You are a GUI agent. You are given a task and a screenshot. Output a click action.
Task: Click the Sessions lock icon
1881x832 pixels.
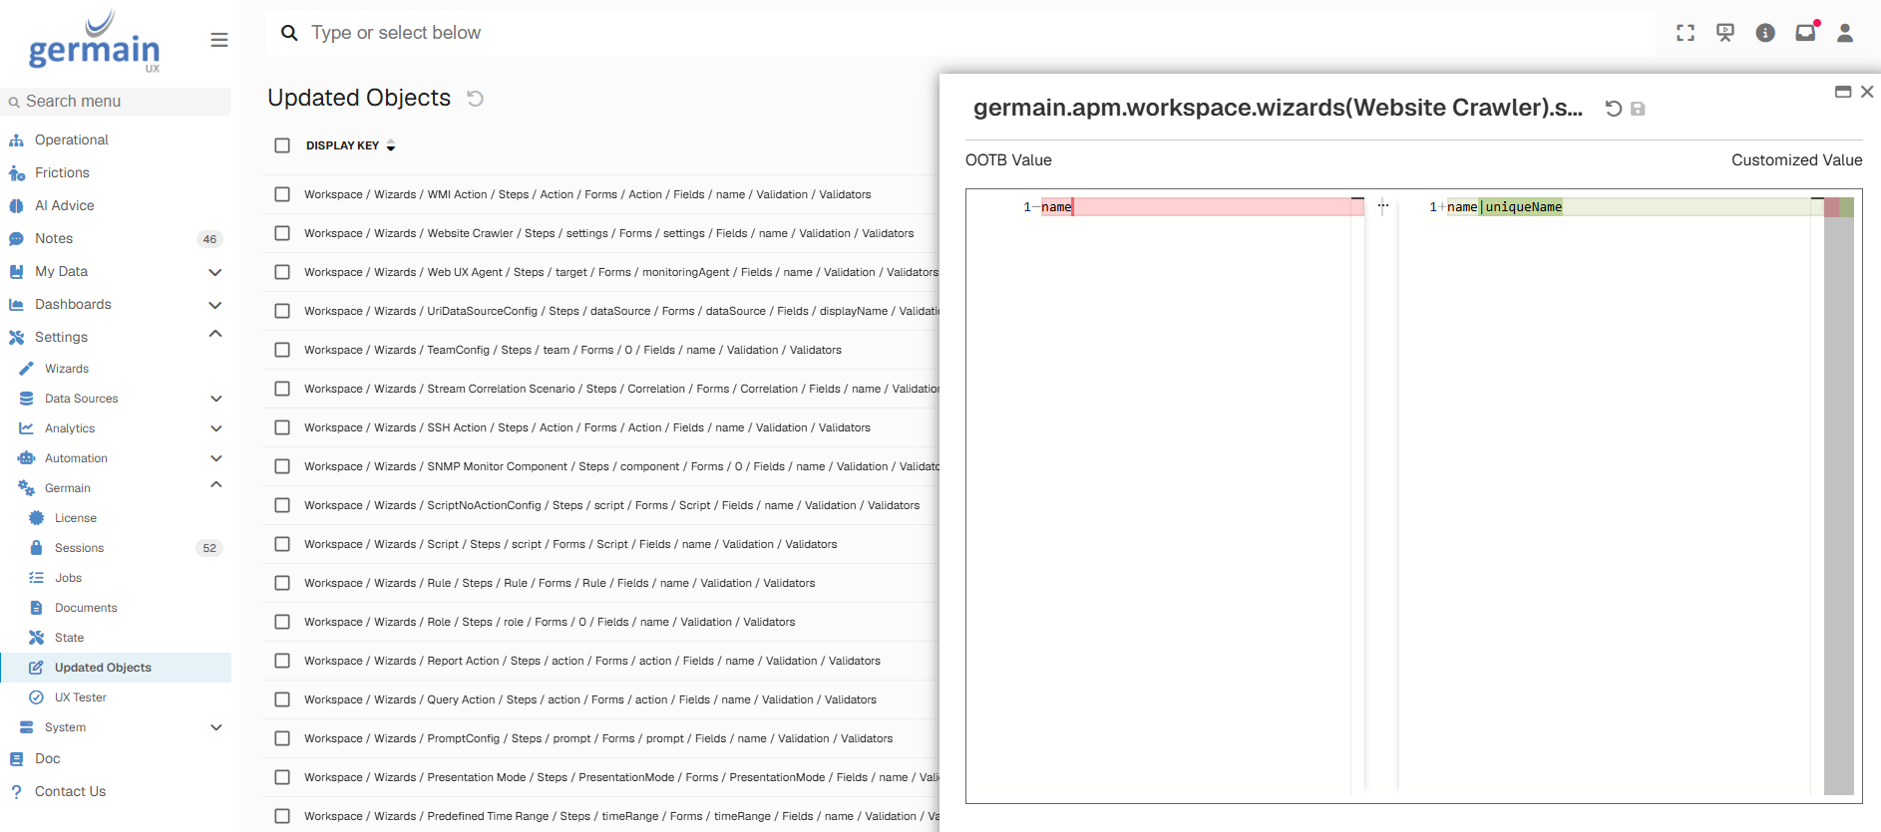pos(36,548)
